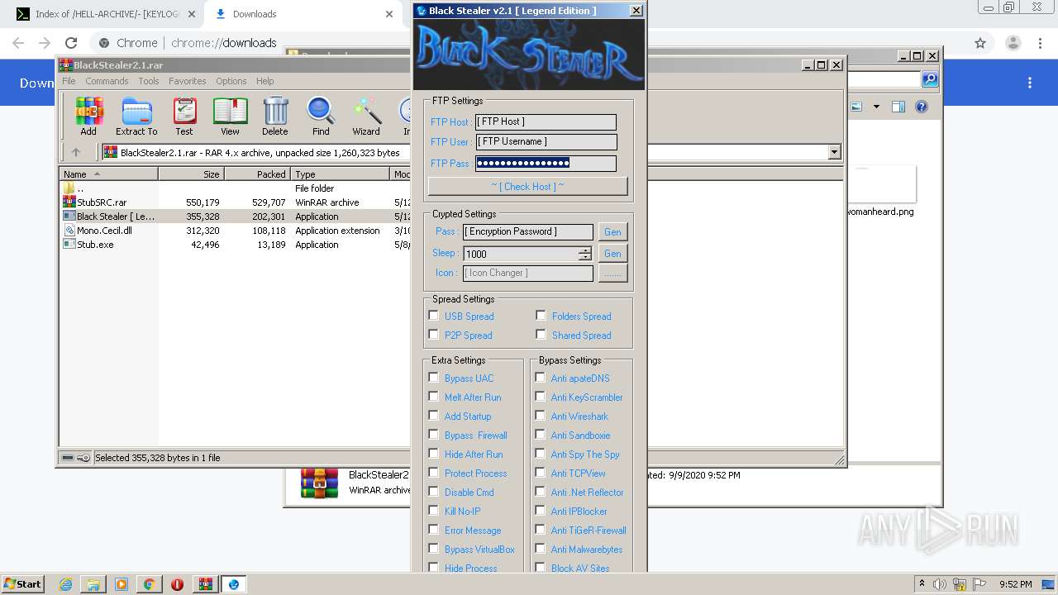The height and width of the screenshot is (595, 1058).
Task: Tick the Anti Wireshark checkbox
Action: coord(541,416)
